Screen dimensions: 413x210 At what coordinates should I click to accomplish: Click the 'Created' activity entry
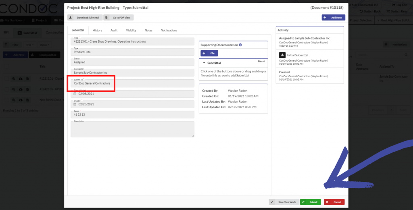pyautogui.click(x=309, y=76)
